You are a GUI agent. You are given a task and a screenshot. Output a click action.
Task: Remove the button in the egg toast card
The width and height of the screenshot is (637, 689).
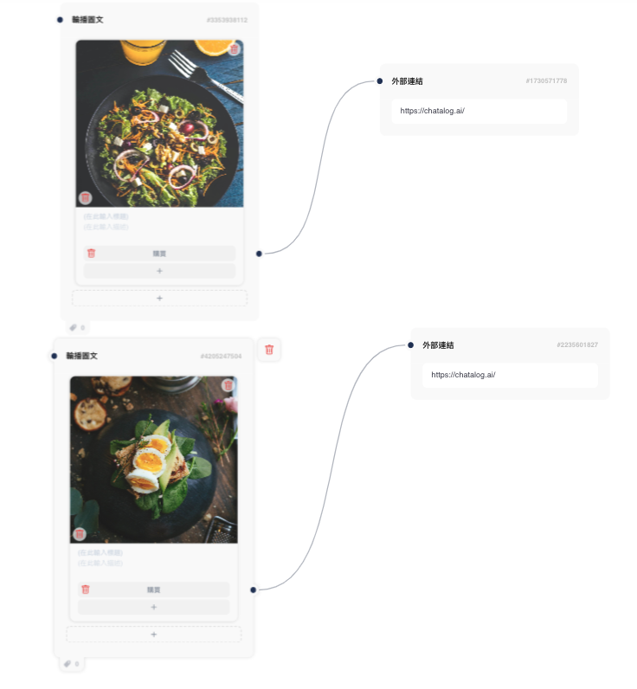(x=86, y=589)
